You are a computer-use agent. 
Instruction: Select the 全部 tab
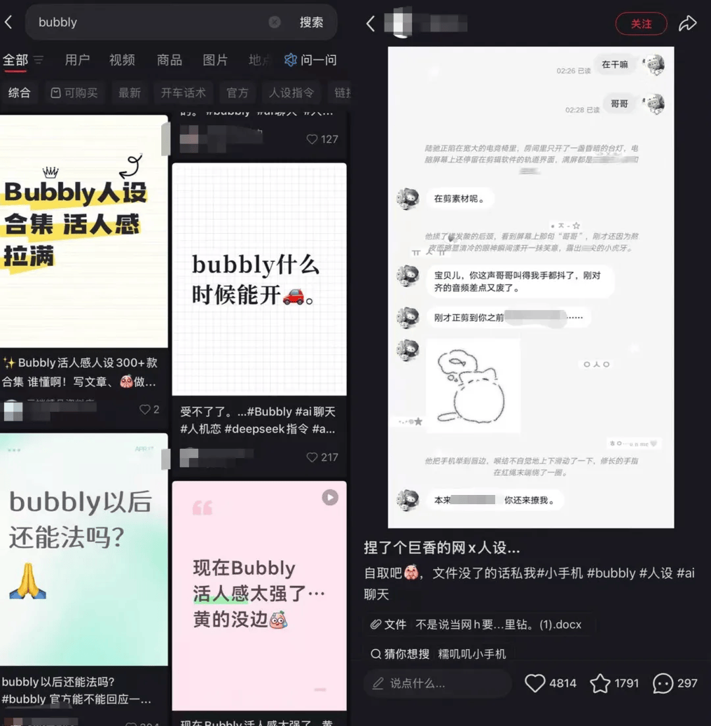(15, 60)
